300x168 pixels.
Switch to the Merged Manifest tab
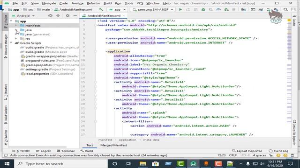[113, 145]
